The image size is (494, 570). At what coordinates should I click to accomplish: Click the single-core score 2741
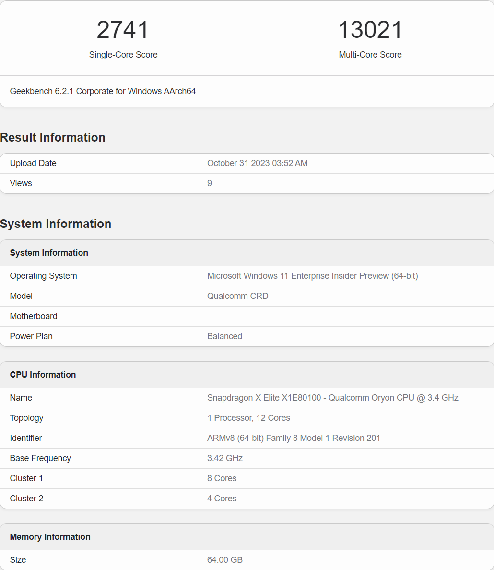pos(123,30)
